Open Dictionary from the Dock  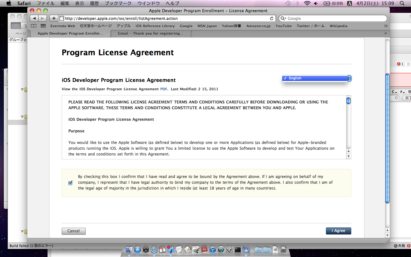click(x=204, y=250)
